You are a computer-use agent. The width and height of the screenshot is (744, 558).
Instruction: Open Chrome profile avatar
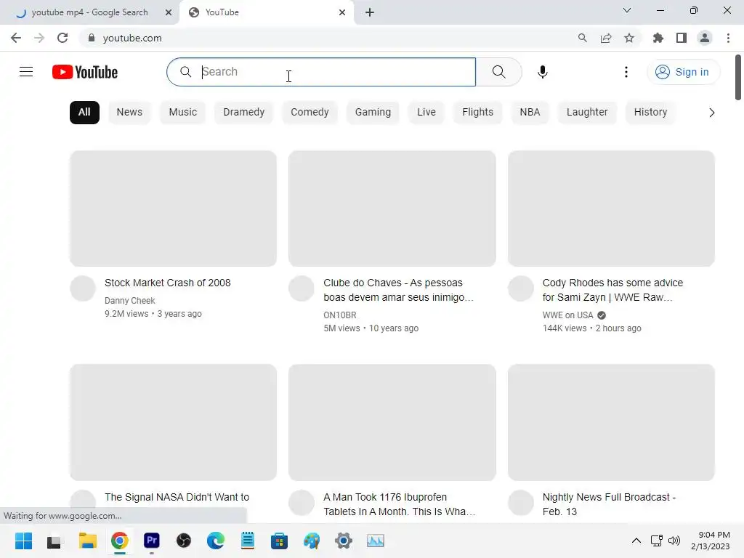(705, 38)
